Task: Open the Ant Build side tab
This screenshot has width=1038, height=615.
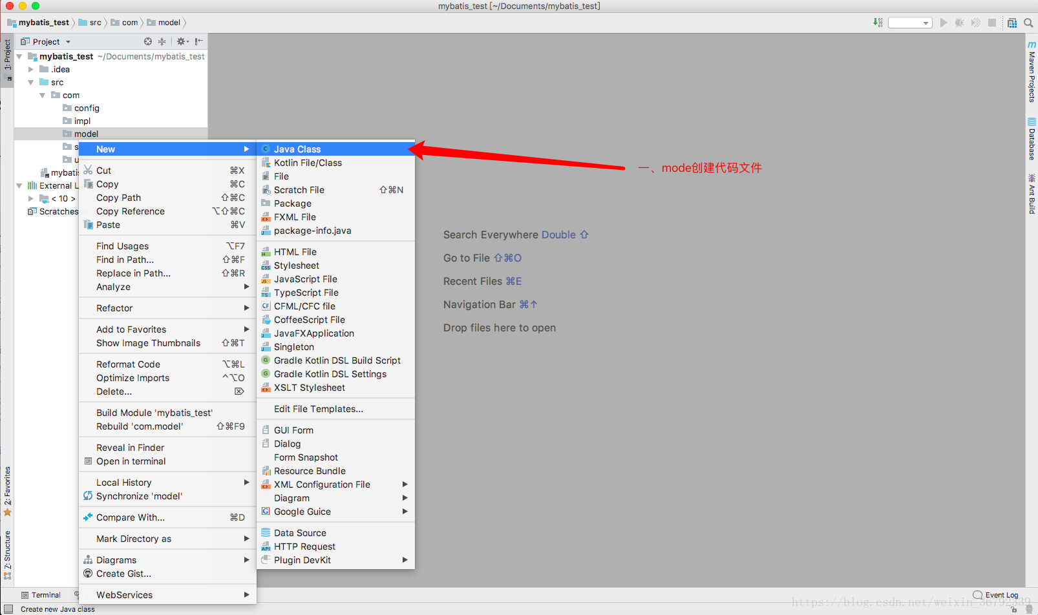Action: (1032, 194)
